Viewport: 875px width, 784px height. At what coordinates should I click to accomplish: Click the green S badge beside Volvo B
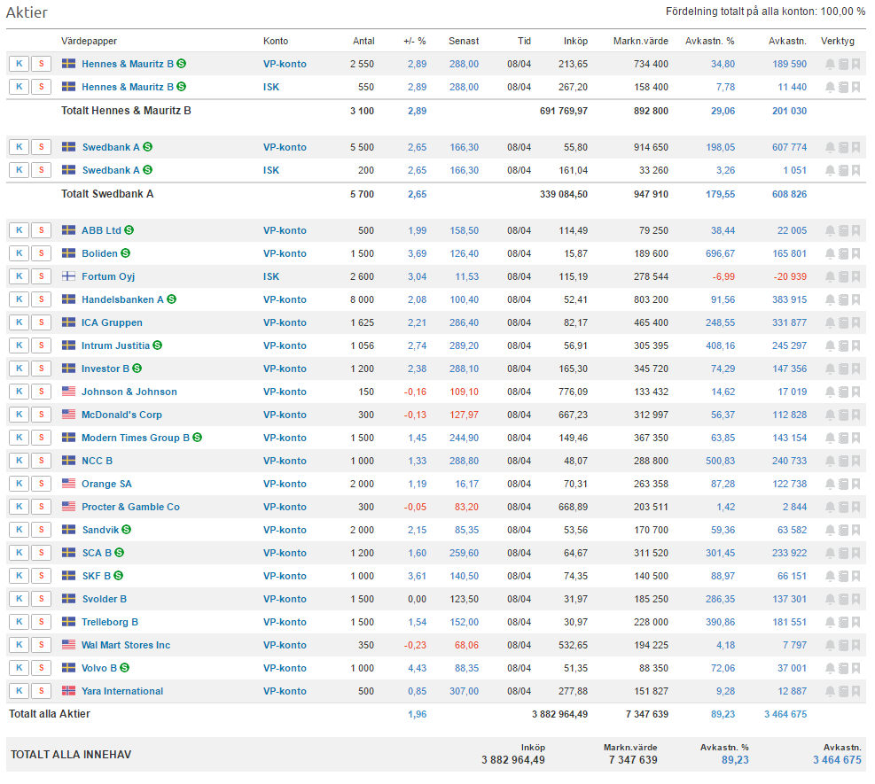tap(124, 667)
